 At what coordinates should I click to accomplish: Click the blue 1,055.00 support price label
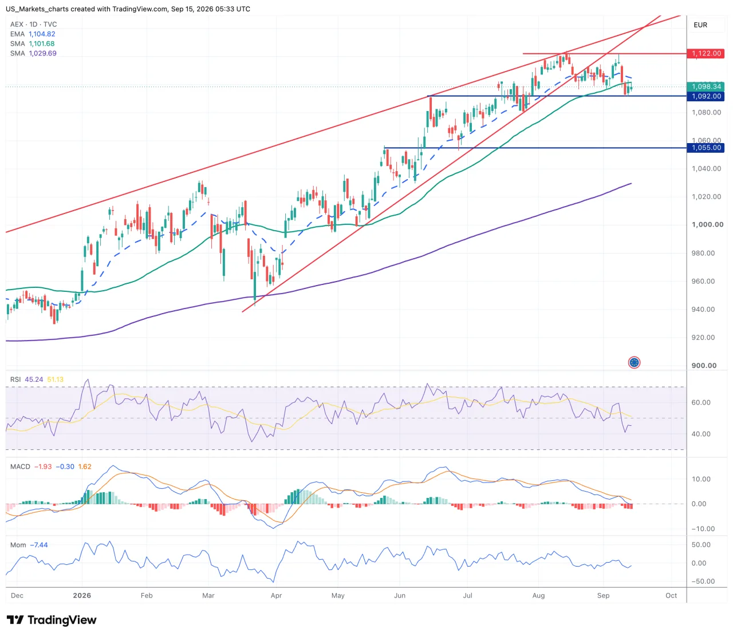706,148
